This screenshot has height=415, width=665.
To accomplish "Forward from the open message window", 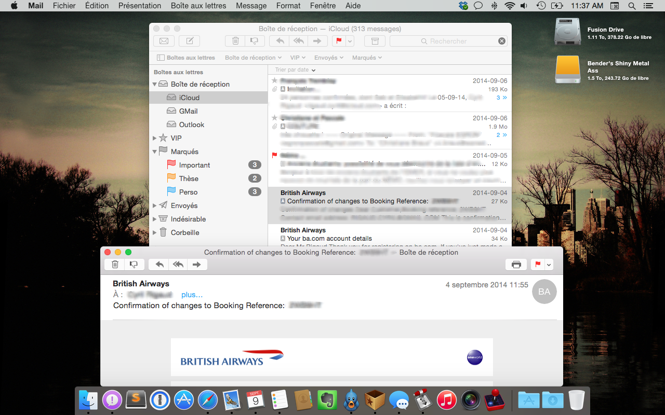I will click(x=197, y=265).
